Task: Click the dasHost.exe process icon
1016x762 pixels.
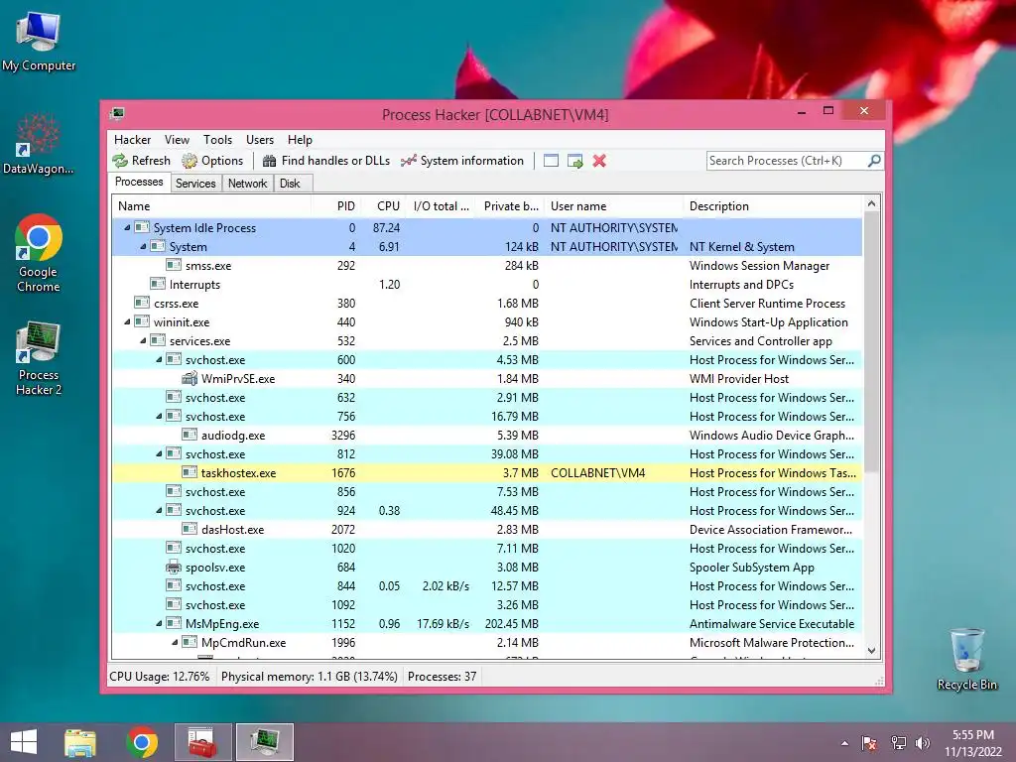Action: 190,529
